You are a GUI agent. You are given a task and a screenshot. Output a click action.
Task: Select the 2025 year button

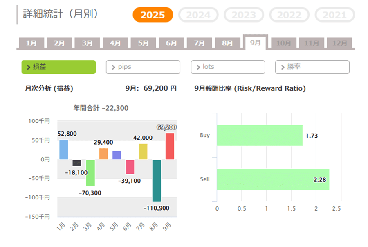[x=153, y=15]
